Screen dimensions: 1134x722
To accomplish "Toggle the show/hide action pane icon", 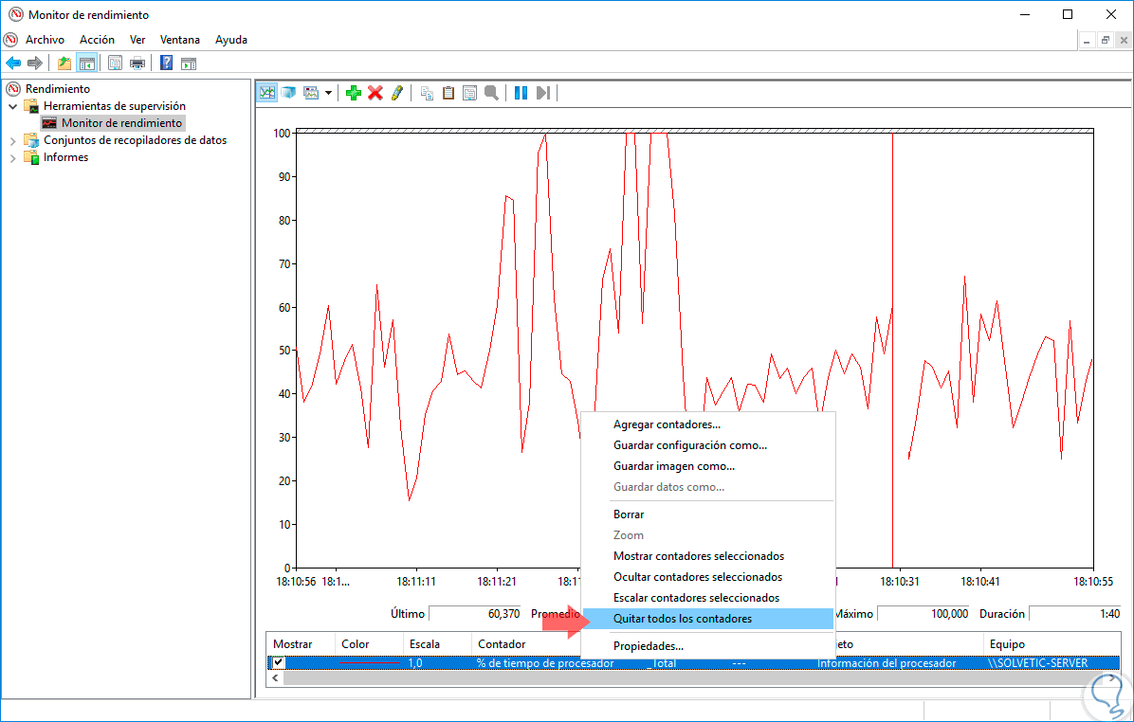I will point(189,63).
